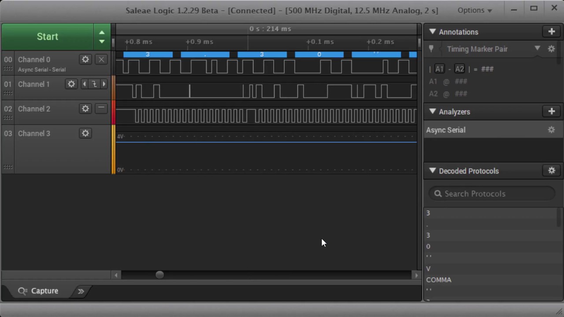Screen dimensions: 564x317
Task: Open Channel 3 settings gear
Action: coord(85,133)
